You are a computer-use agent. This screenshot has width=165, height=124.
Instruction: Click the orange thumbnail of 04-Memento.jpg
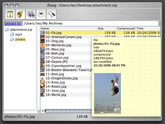[x=43, y=45]
